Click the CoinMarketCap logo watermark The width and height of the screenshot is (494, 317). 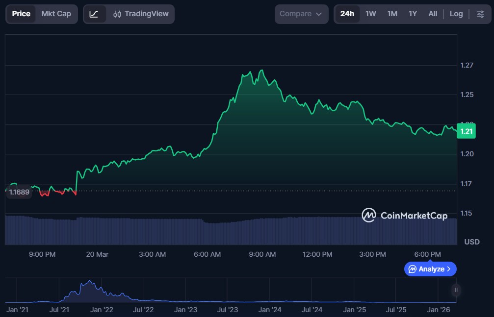tap(405, 216)
